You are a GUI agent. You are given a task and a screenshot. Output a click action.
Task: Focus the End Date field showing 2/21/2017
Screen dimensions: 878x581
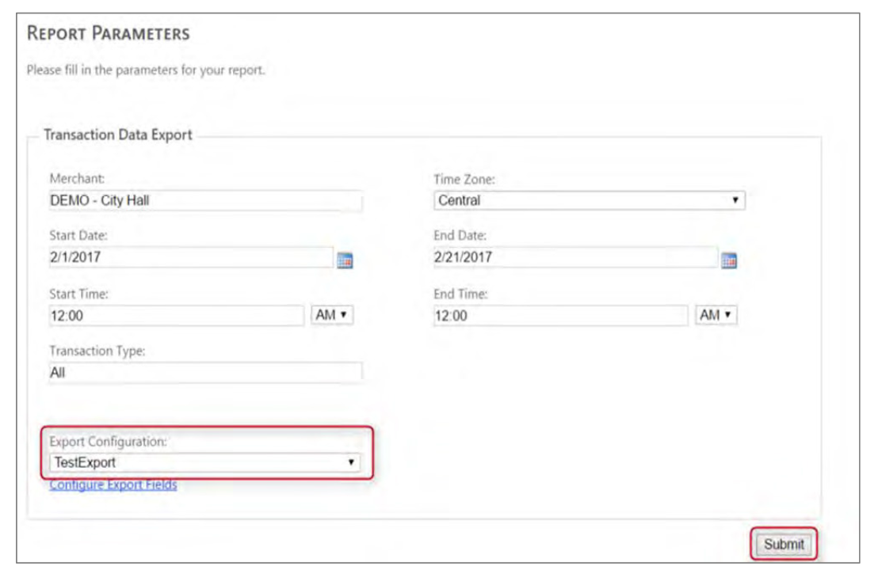click(x=575, y=257)
